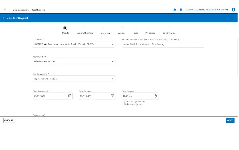Open the Quality Assurance breadcrumb
The height and width of the screenshot is (150, 239).
pos(21,10)
